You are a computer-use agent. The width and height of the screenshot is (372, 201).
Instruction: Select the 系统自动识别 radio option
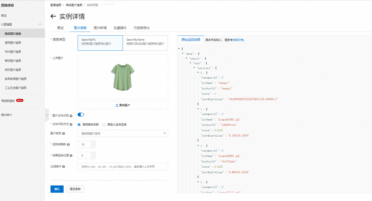coord(79,124)
